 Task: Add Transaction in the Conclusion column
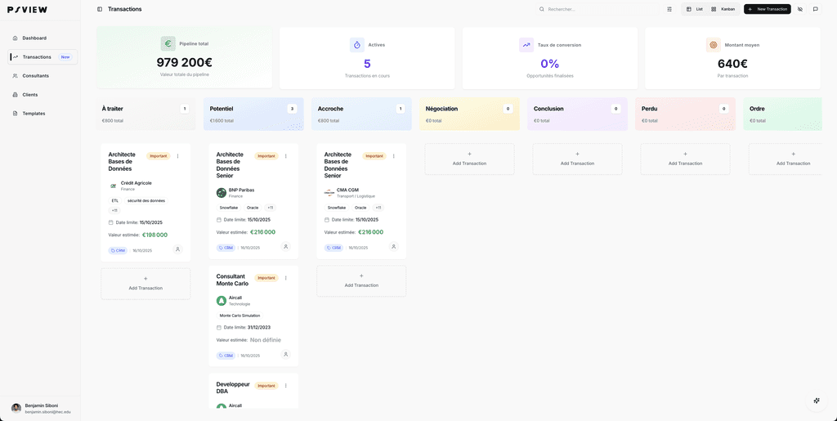coord(578,159)
